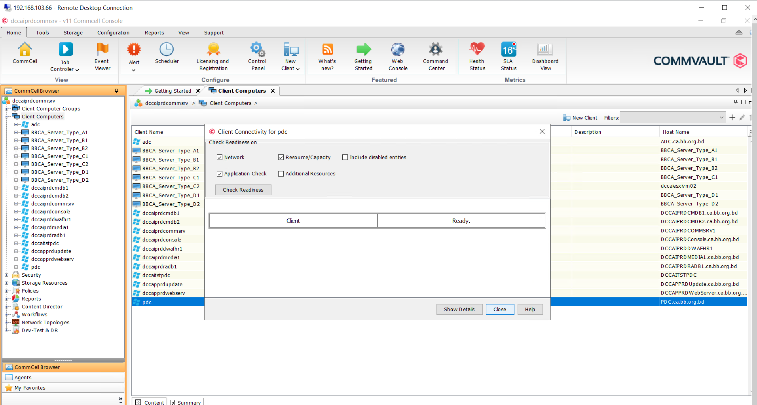
Task: Expand the Policies tree node
Action: 7,291
